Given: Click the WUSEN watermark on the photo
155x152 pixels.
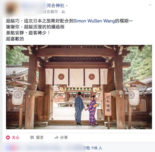Looking at the screenshot, I should (x=79, y=127).
